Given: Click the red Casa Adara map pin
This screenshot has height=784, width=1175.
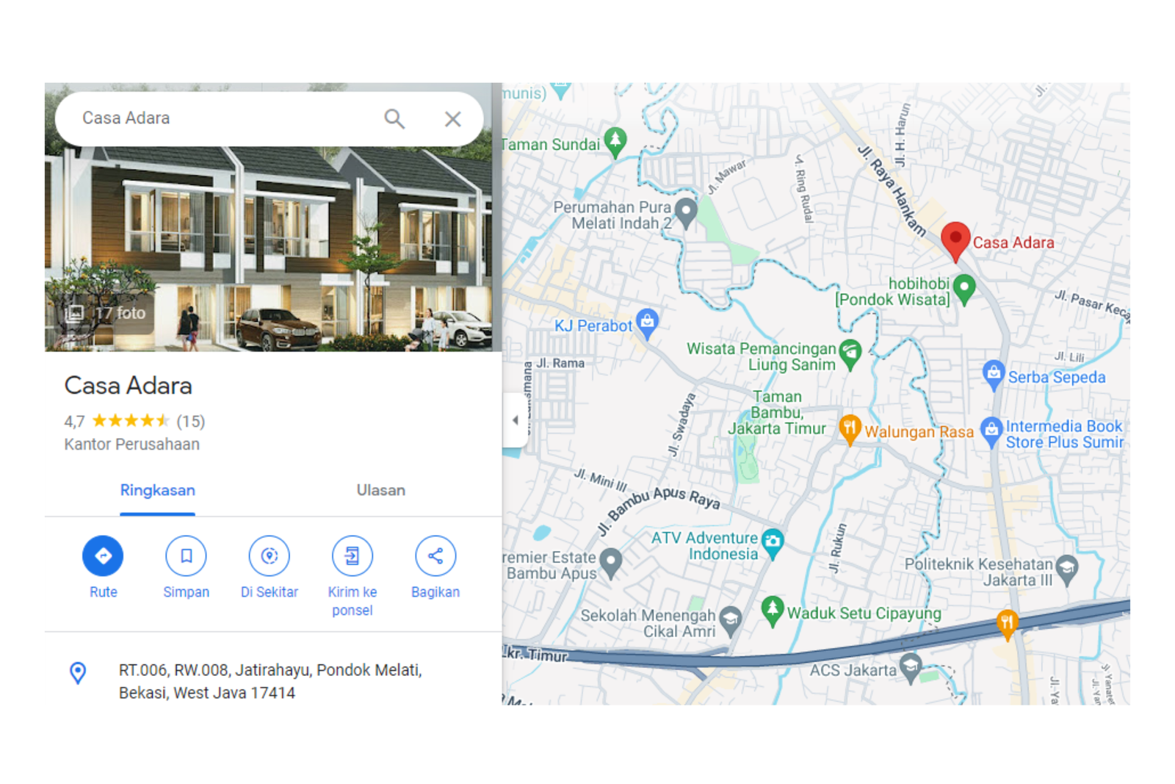Looking at the screenshot, I should 955,242.
